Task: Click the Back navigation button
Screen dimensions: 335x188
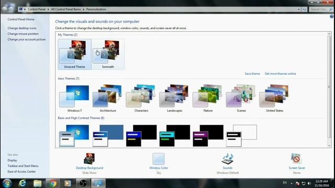Action: [x=4, y=9]
